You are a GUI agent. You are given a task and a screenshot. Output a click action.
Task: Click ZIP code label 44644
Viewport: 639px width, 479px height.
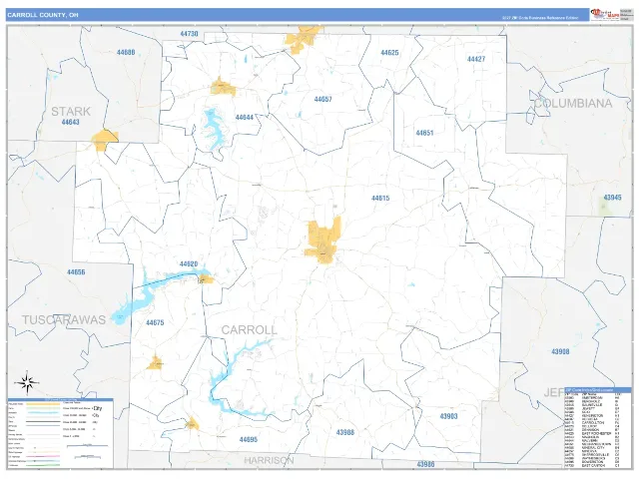click(x=245, y=118)
